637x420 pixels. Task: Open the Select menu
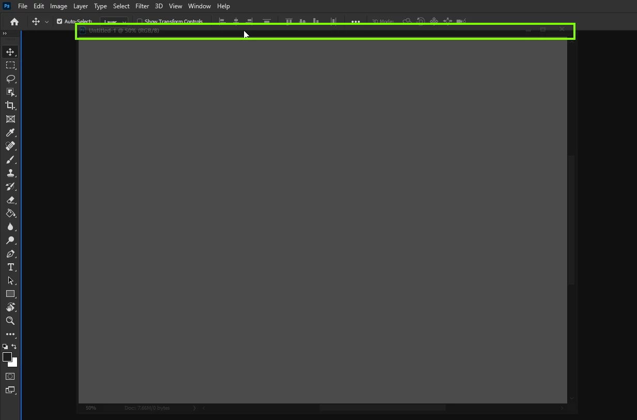[x=122, y=6]
